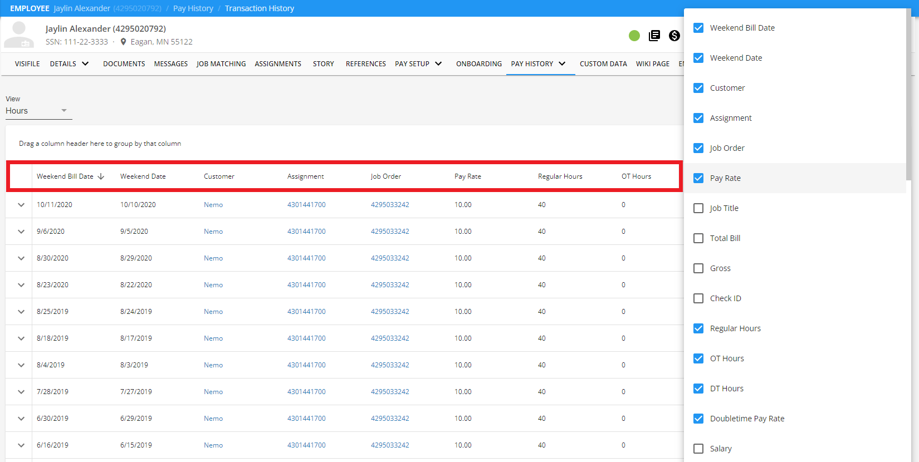Image resolution: width=919 pixels, height=462 pixels.
Task: Expand the 6/30/2019 row details
Action: click(21, 419)
